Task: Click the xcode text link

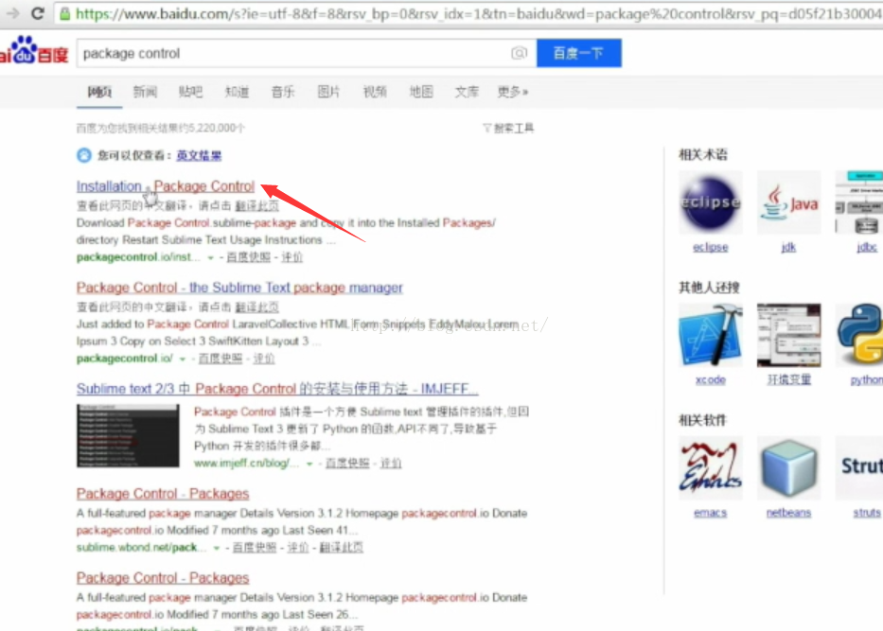Action: [x=710, y=380]
